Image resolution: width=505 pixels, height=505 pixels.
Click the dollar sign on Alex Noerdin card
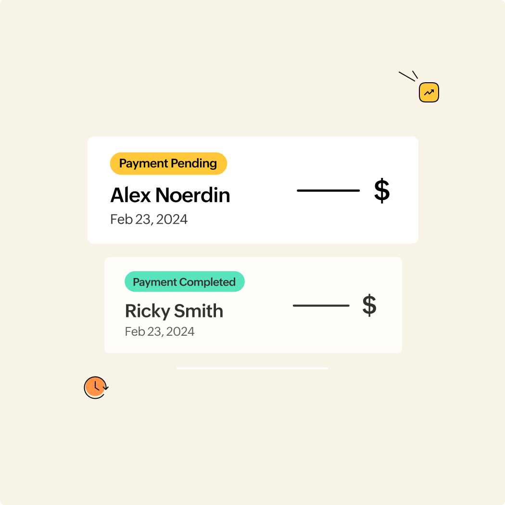pyautogui.click(x=382, y=190)
